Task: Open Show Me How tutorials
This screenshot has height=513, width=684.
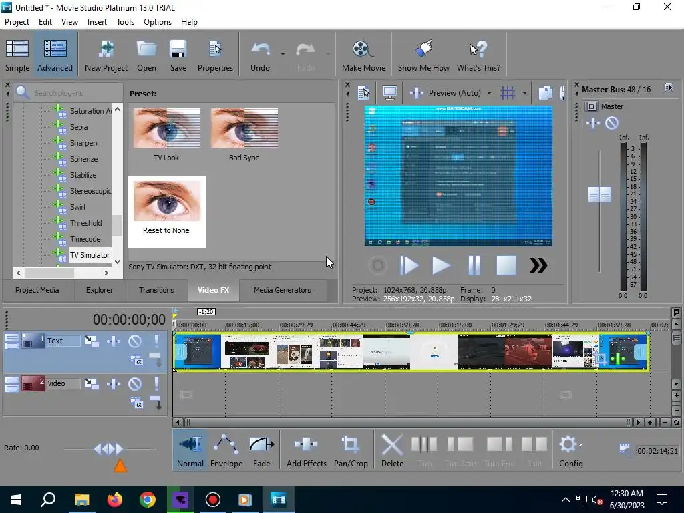Action: (x=423, y=55)
